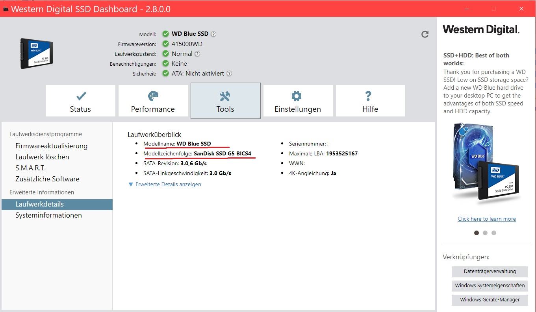Image resolution: width=536 pixels, height=312 pixels.
Task: Select Laufwerk löschen in the sidebar
Action: [x=42, y=157]
